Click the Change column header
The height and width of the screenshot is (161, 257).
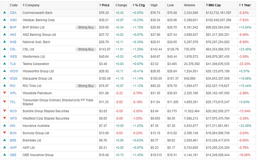121,5
